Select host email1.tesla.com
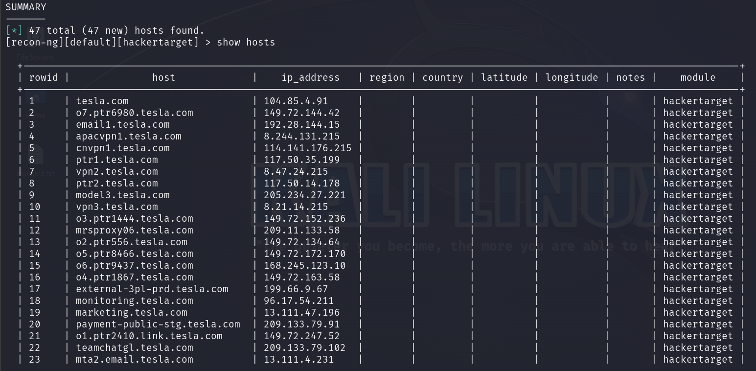The width and height of the screenshot is (756, 371). 123,124
